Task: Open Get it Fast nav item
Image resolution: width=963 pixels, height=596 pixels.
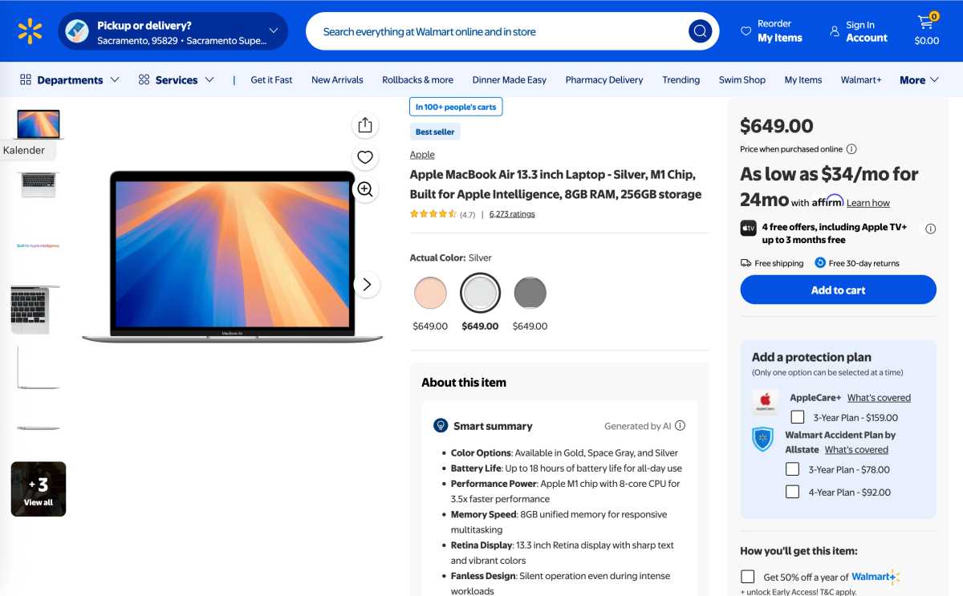Action: coord(271,79)
